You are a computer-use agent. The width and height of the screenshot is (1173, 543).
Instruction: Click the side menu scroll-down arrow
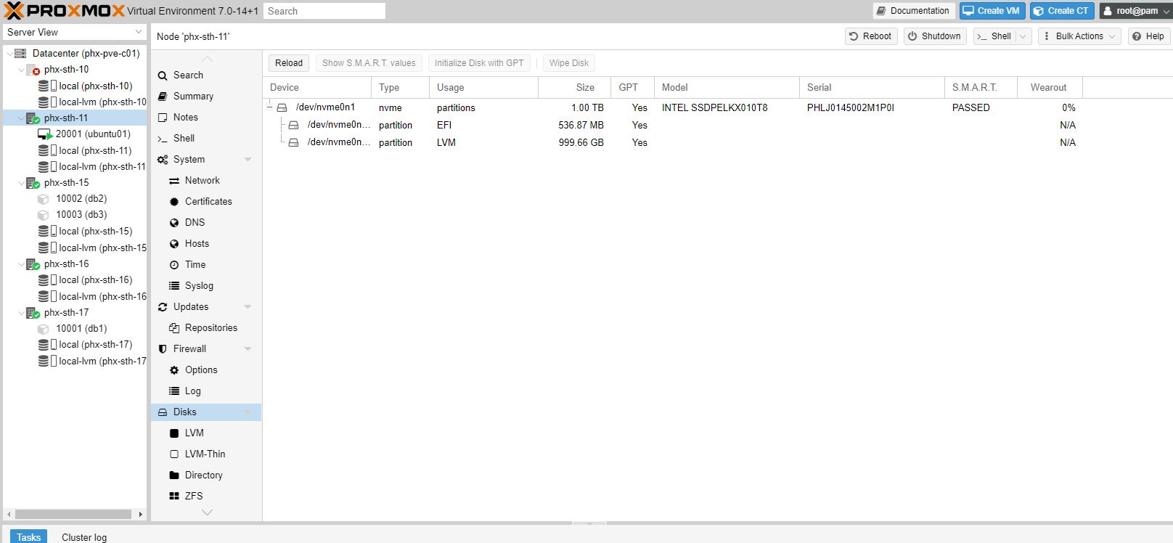point(207,513)
